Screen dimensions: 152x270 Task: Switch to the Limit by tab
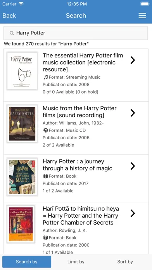click(x=76, y=262)
